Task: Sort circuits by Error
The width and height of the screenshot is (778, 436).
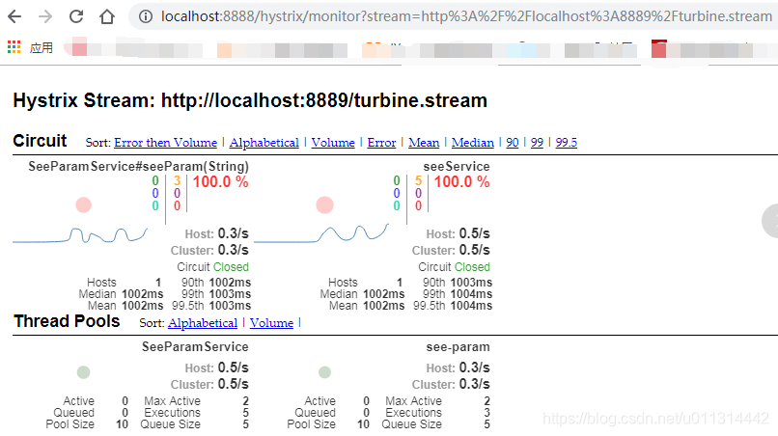Action: coord(381,143)
